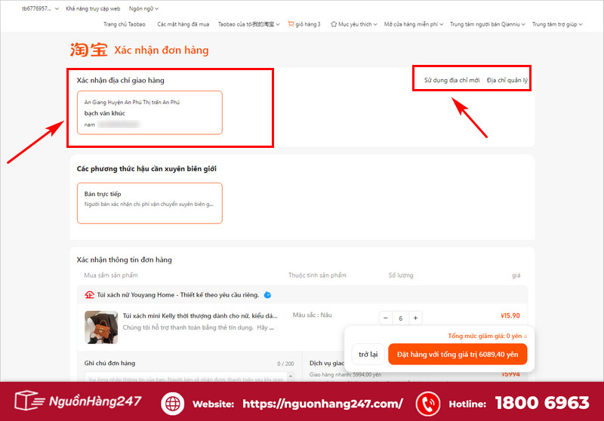Screen dimensions: 604x421
Task: Expand the total discount chevron
Action: [x=525, y=336]
